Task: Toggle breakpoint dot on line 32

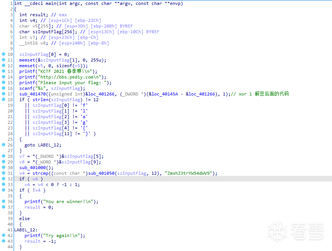Action: tap(3, 179)
